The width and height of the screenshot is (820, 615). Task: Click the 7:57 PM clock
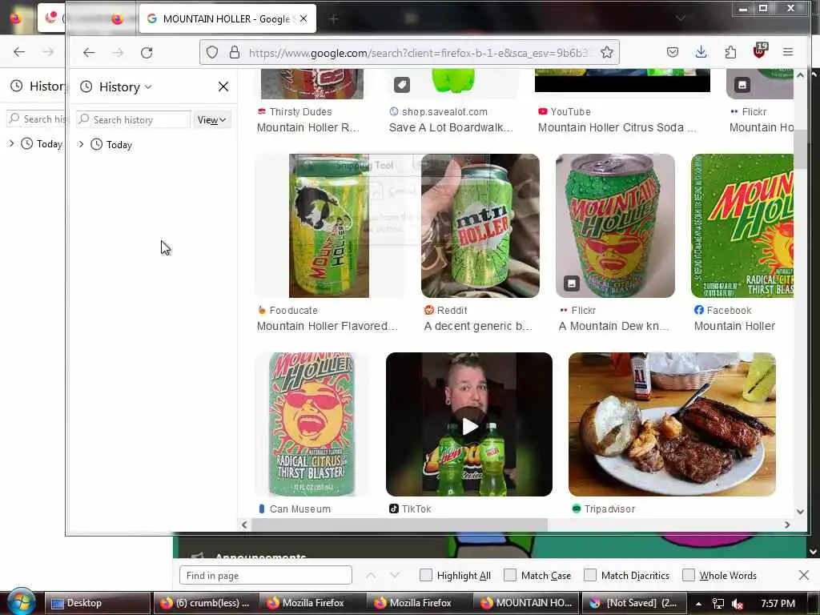click(x=778, y=604)
